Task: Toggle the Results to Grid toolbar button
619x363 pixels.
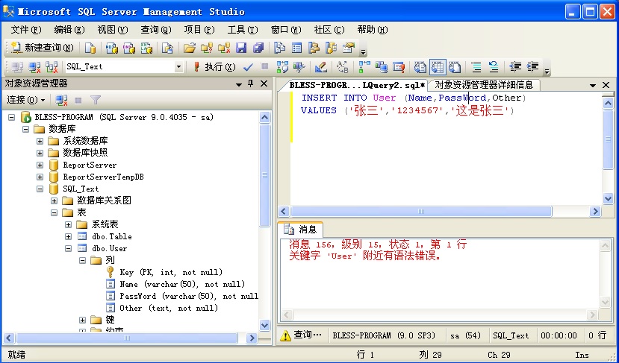Action: (438, 67)
